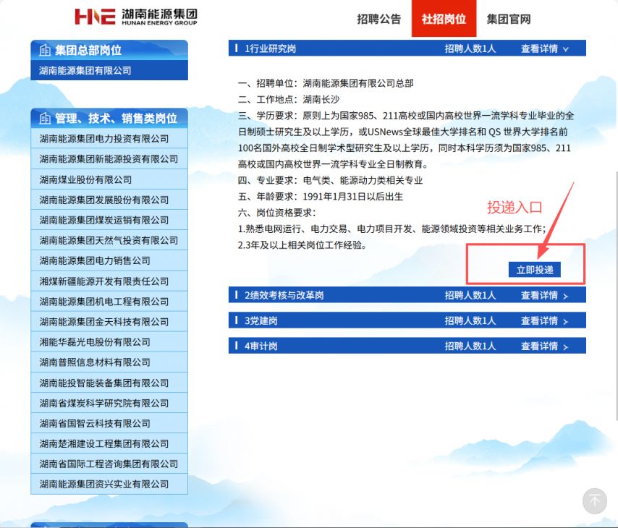Select 湖南能源集团资兴实业有限公司
This screenshot has height=528, width=618.
[109, 485]
